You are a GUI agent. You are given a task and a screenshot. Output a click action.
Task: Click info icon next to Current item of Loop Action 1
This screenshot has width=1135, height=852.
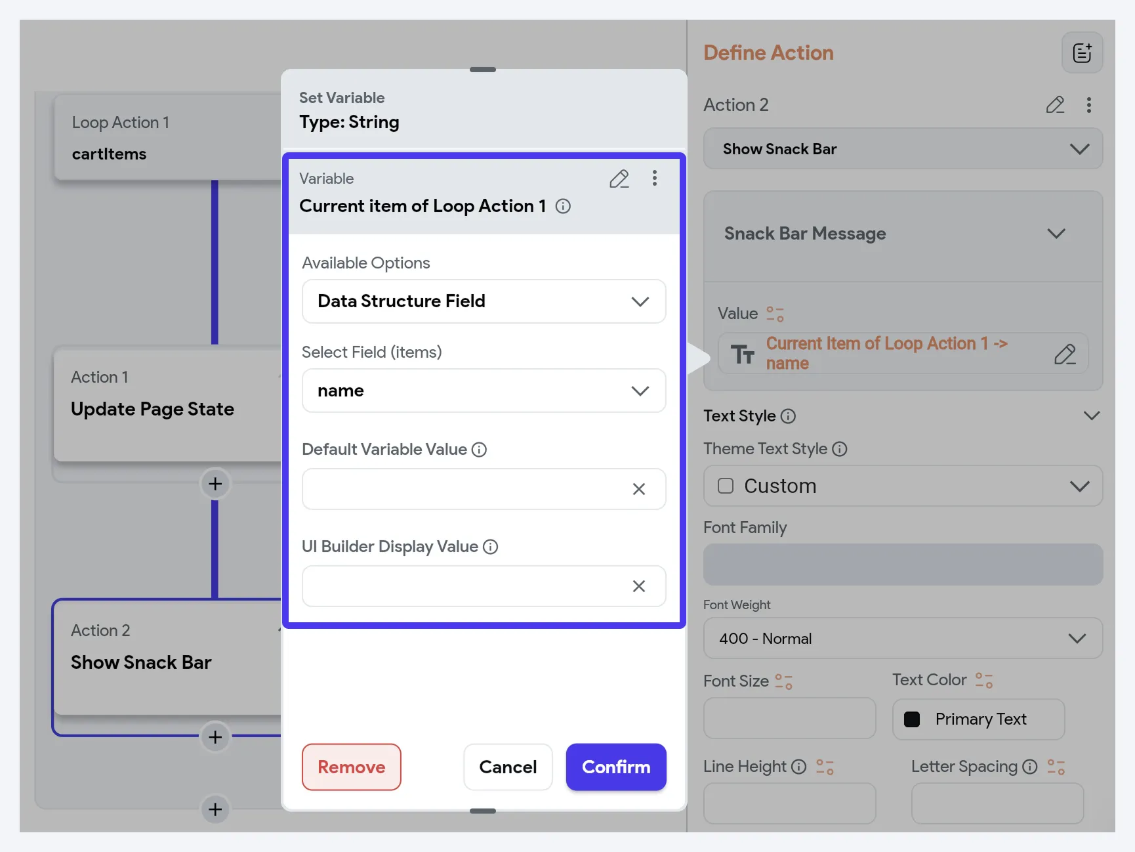click(563, 206)
